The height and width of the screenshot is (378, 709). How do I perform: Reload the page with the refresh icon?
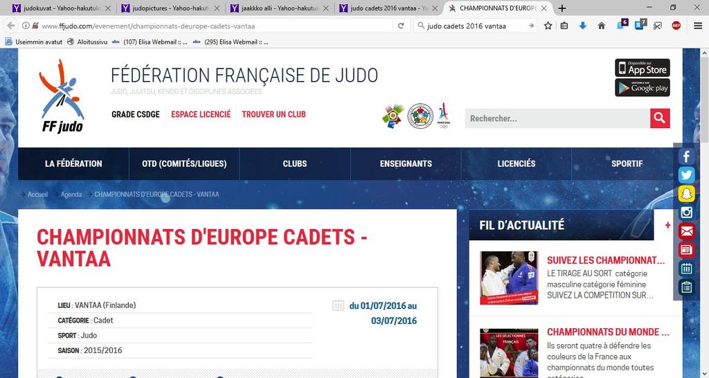[401, 26]
